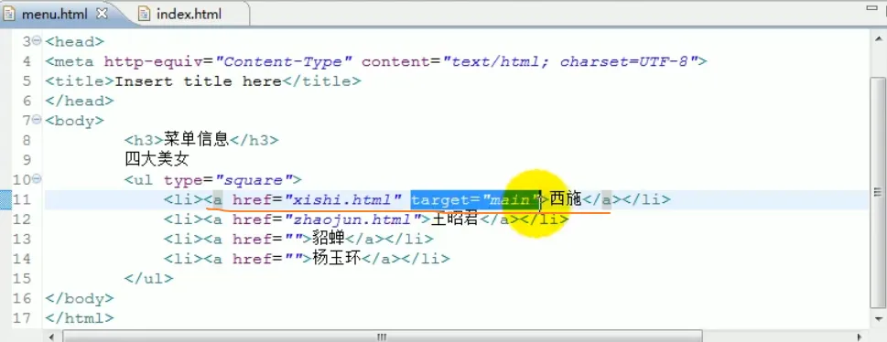Click the closing </body> tag on line 16
This screenshot has width=887, height=342.
click(80, 298)
